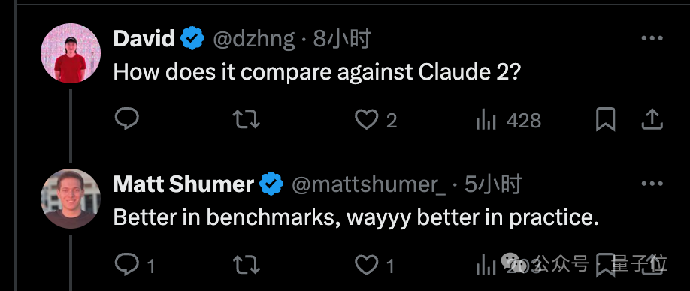Retweet Matt Shumer's reply
The height and width of the screenshot is (291, 690).
(246, 265)
